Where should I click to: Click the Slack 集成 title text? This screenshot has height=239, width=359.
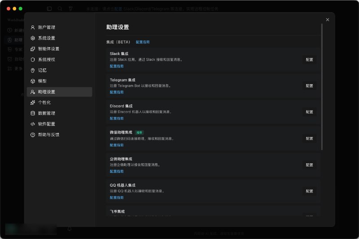[119, 54]
